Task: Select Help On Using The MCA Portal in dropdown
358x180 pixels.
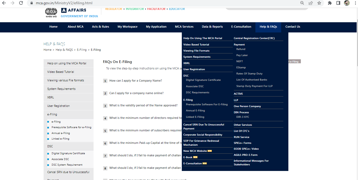Action: coord(203,38)
